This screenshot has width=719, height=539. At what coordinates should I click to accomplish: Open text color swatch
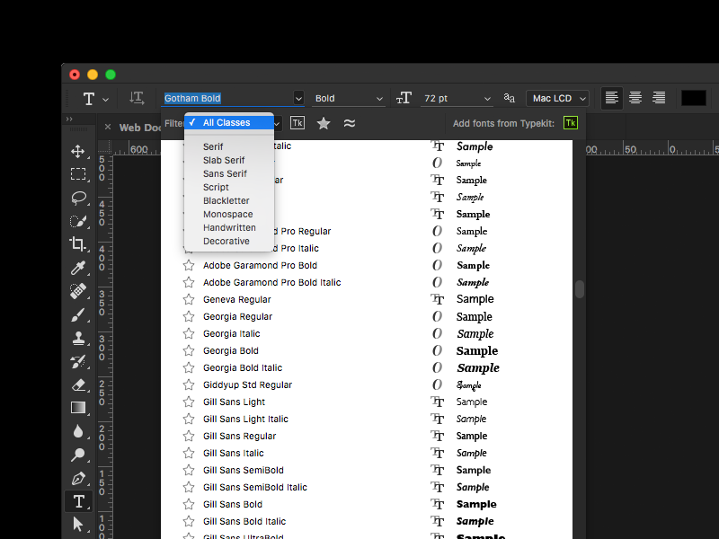point(693,98)
